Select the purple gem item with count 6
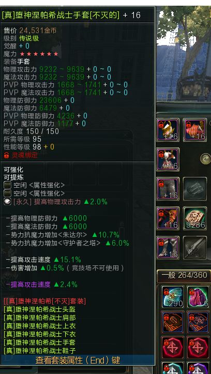This screenshot has height=374, width=211. click(x=198, y=297)
